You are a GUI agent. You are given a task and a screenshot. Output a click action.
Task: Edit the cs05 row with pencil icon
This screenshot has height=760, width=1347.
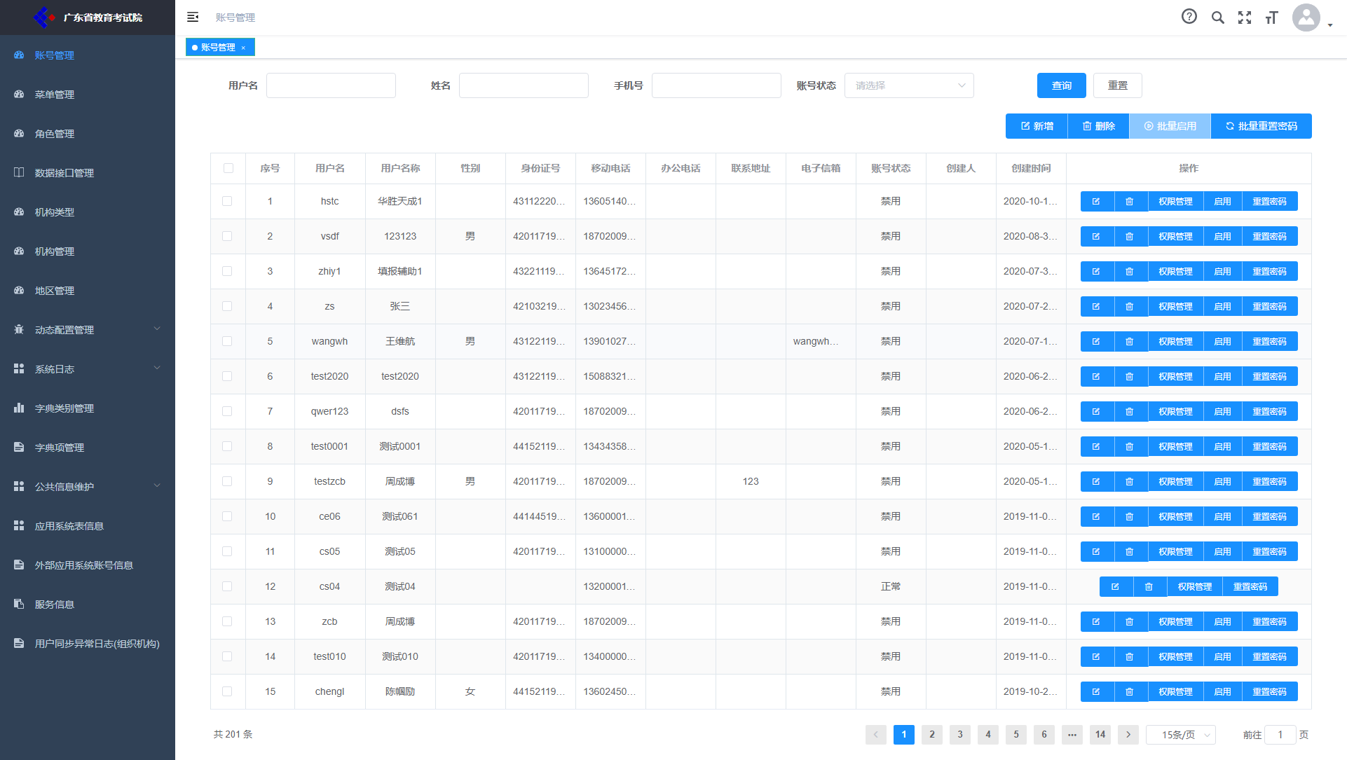pos(1096,551)
